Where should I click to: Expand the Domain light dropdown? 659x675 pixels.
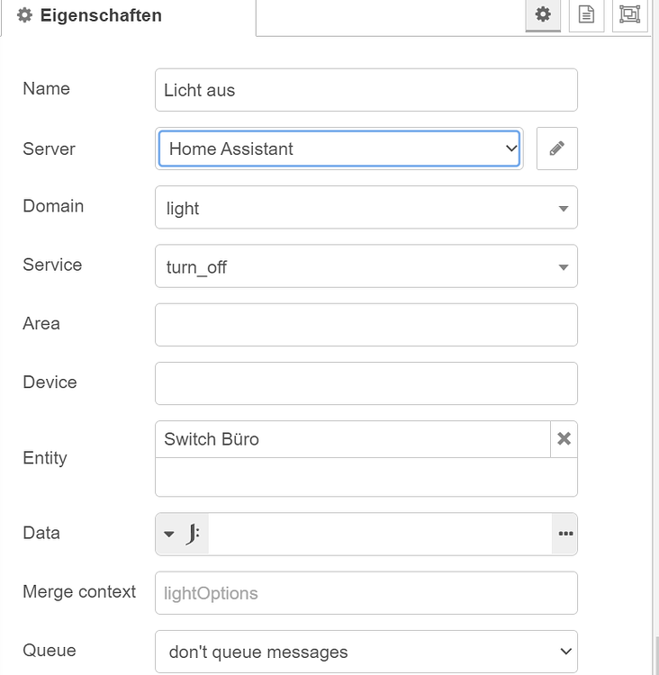pos(366,208)
